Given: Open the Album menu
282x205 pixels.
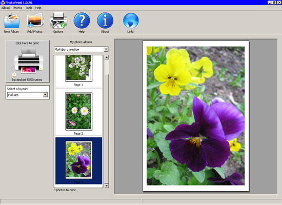Looking at the screenshot, I should pyautogui.click(x=6, y=8).
